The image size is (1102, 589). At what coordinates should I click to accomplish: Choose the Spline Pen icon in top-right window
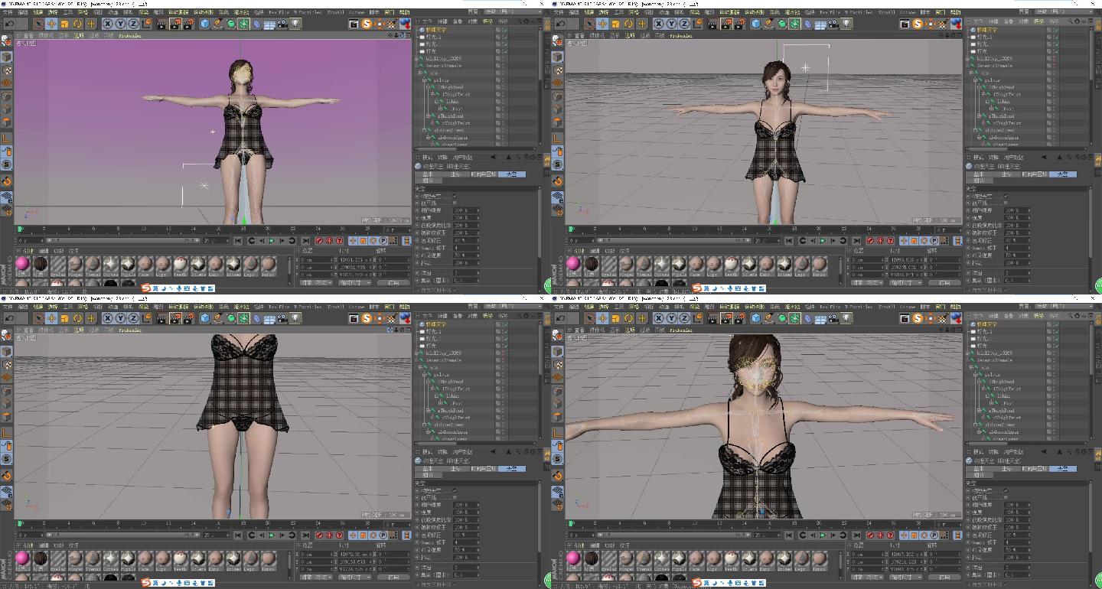[x=769, y=24]
